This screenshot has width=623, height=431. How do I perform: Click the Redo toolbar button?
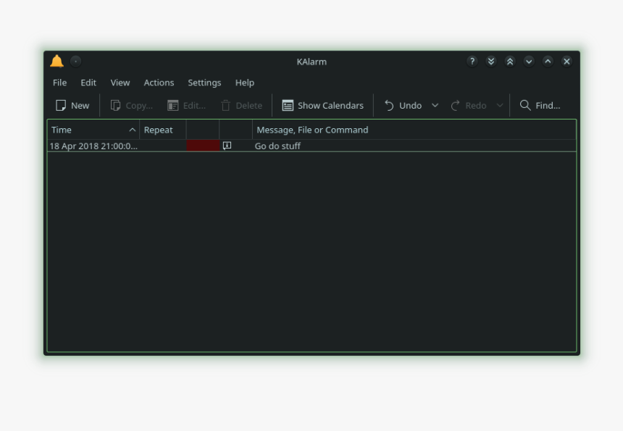tap(469, 106)
